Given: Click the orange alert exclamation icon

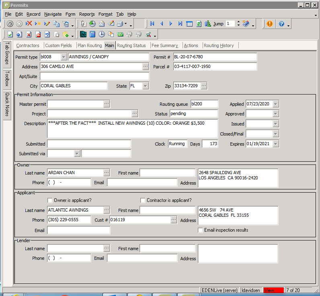Looking at the screenshot, I should click(269, 24).
